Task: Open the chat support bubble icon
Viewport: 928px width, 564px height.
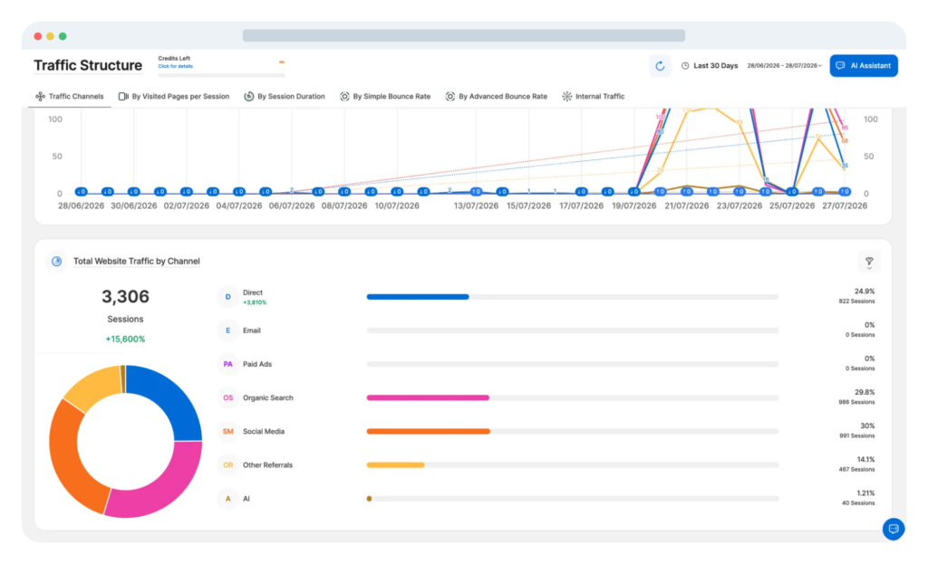Action: coord(893,529)
